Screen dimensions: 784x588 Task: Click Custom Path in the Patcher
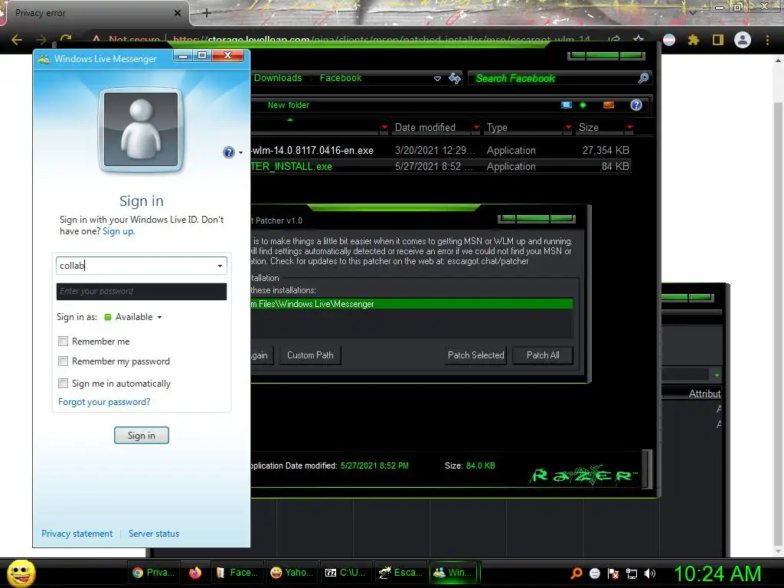pos(310,355)
